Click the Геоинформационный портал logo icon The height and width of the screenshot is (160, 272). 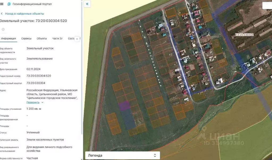pyautogui.click(x=9, y=4)
